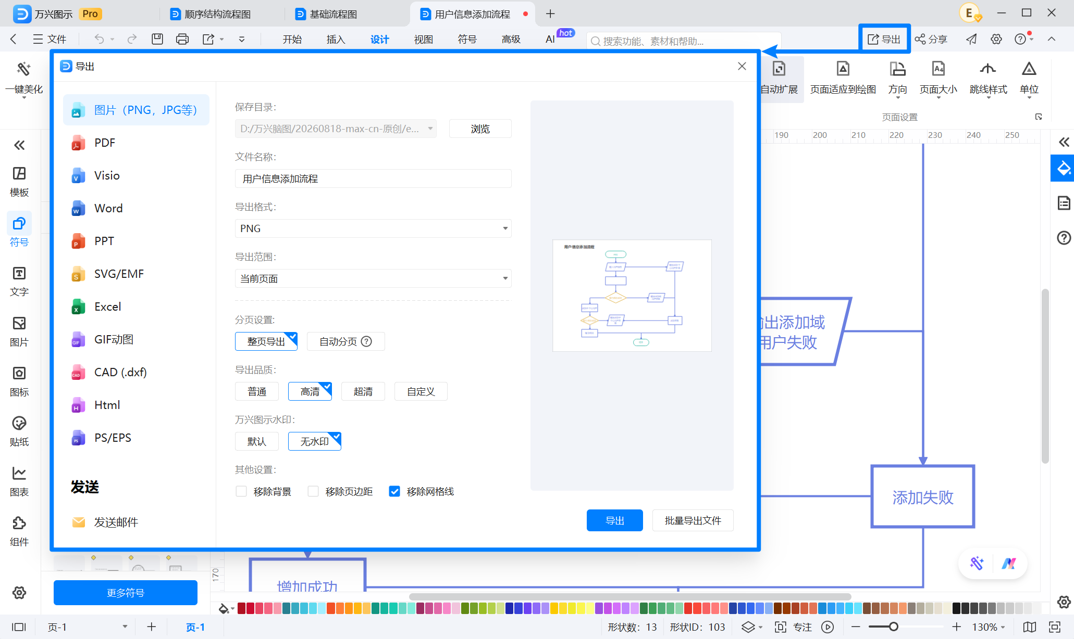Open the 图表 charts sidebar panel
The width and height of the screenshot is (1074, 639).
tap(19, 481)
